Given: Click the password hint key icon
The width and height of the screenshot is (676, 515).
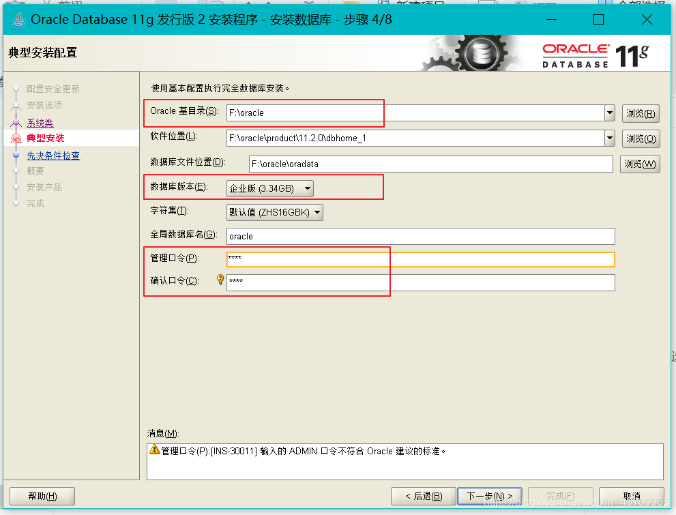Looking at the screenshot, I should coord(220,280).
